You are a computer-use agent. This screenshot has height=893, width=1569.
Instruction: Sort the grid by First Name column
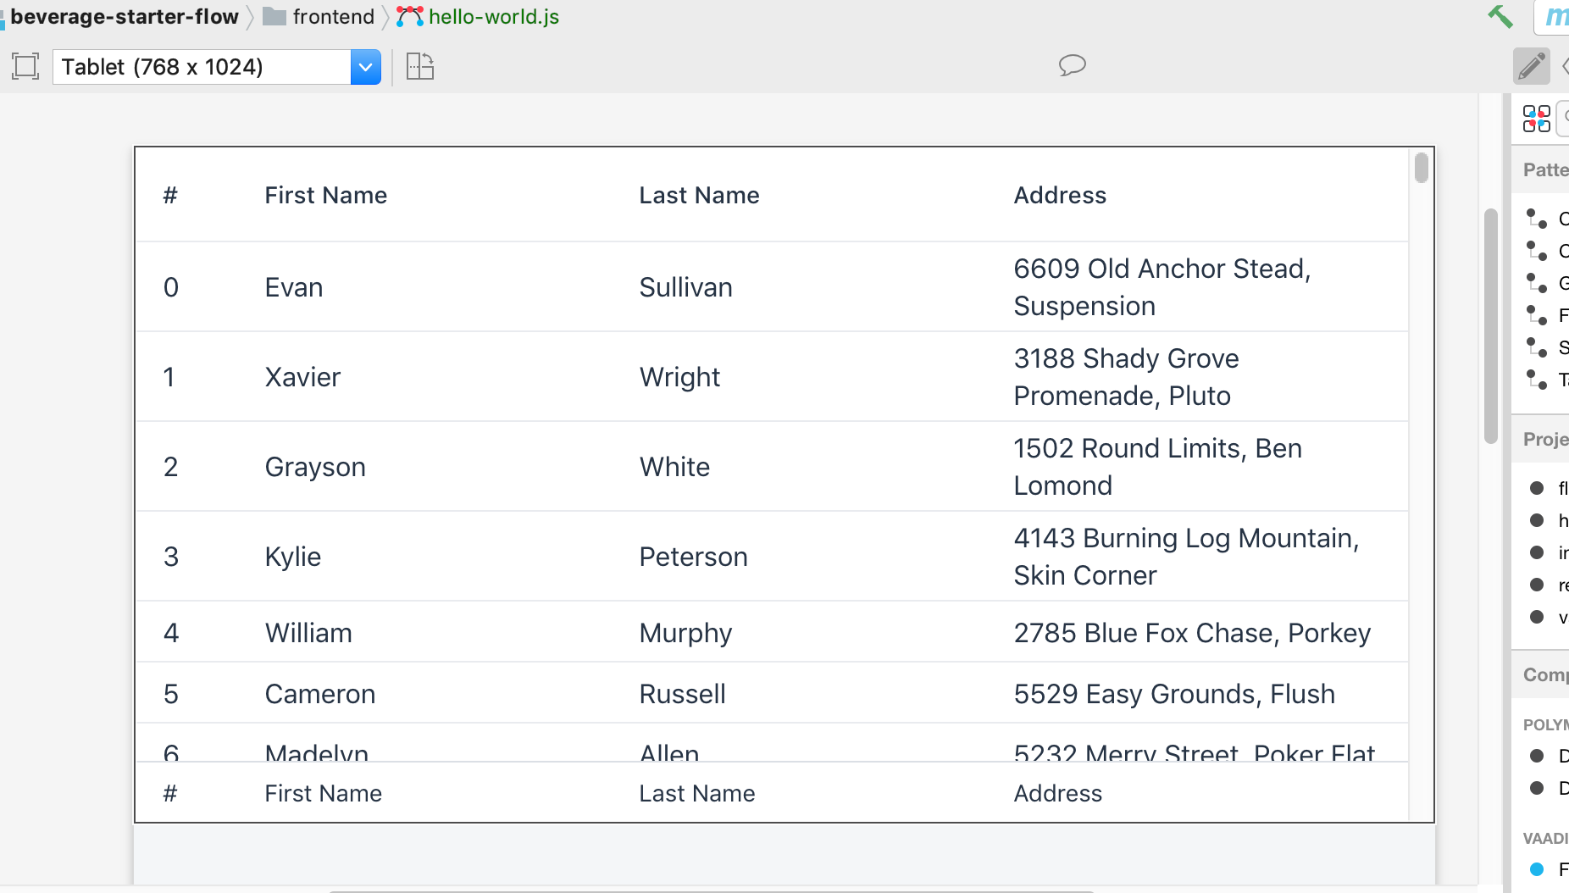coord(325,195)
